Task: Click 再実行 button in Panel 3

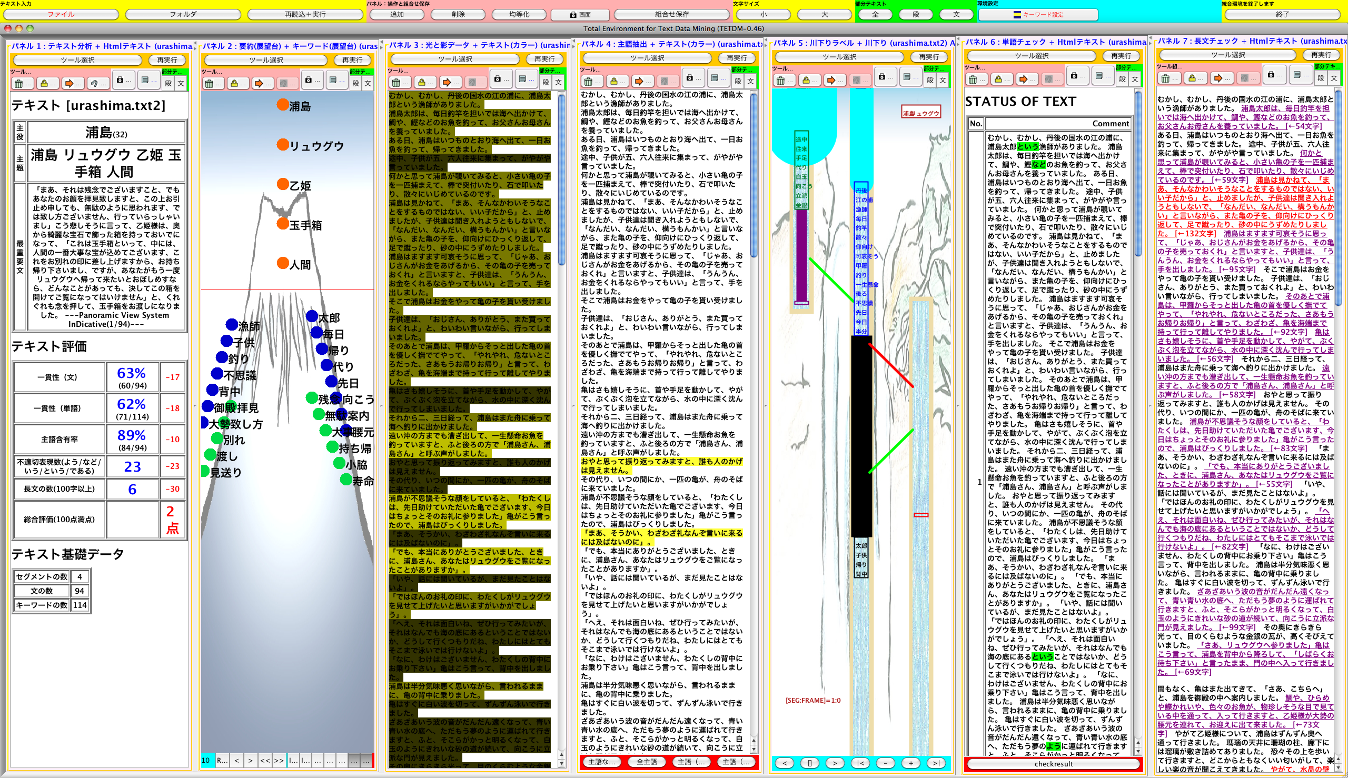Action: (544, 59)
